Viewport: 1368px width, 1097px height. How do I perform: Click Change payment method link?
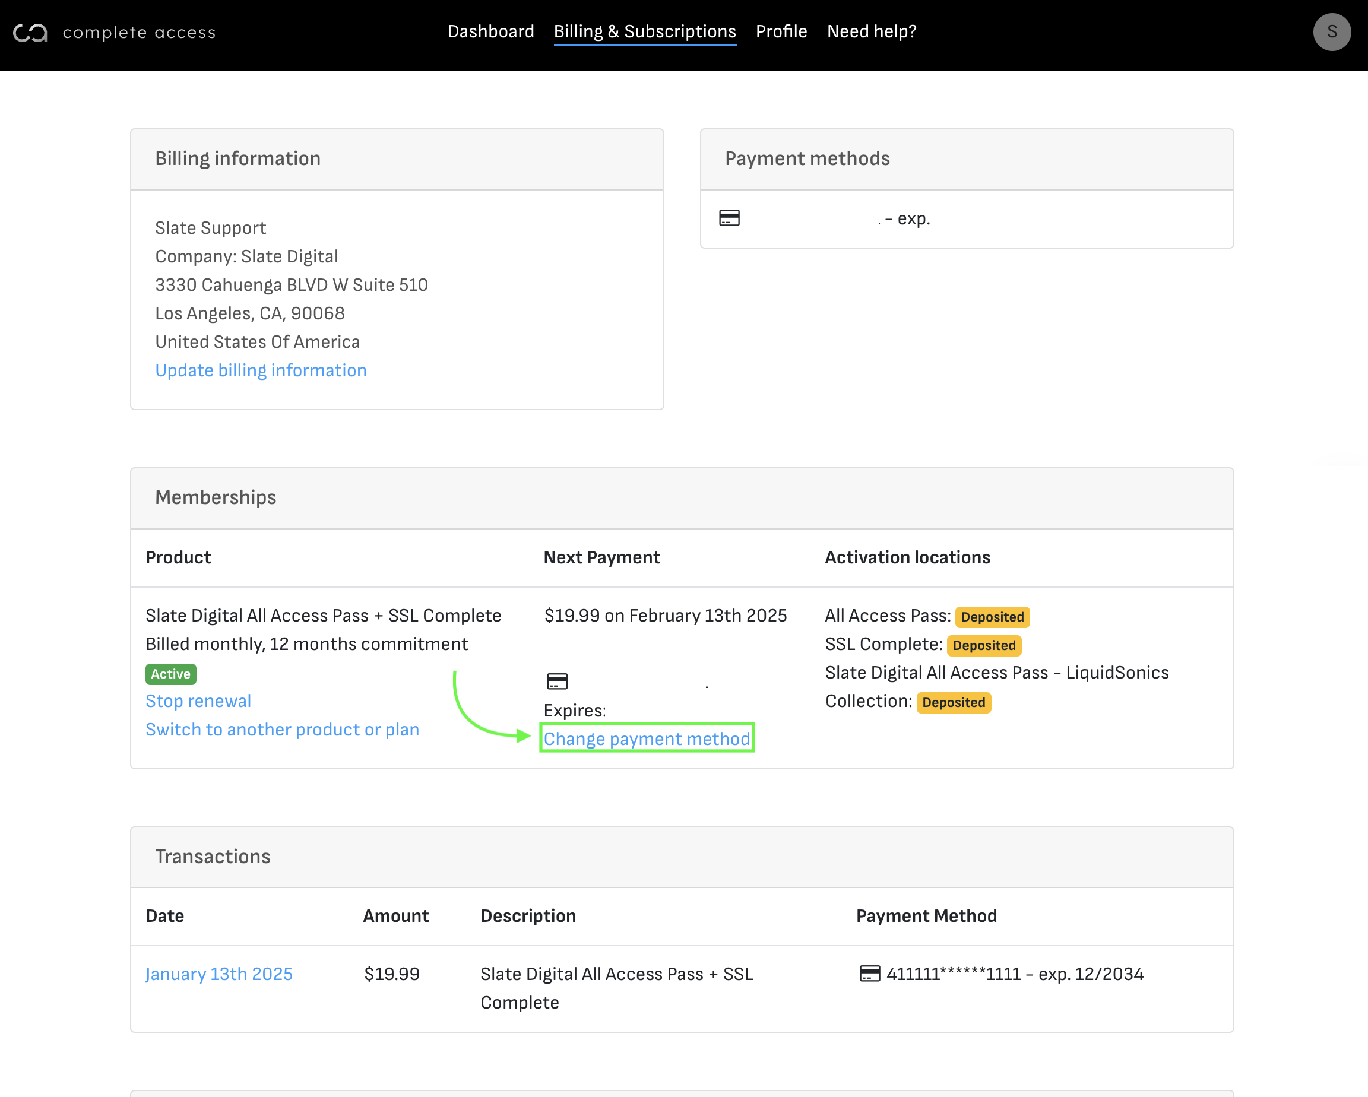point(647,738)
